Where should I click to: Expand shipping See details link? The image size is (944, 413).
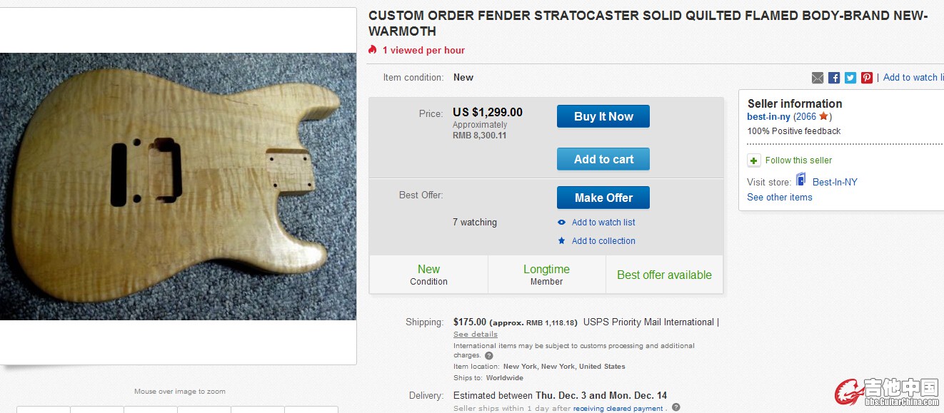476,335
